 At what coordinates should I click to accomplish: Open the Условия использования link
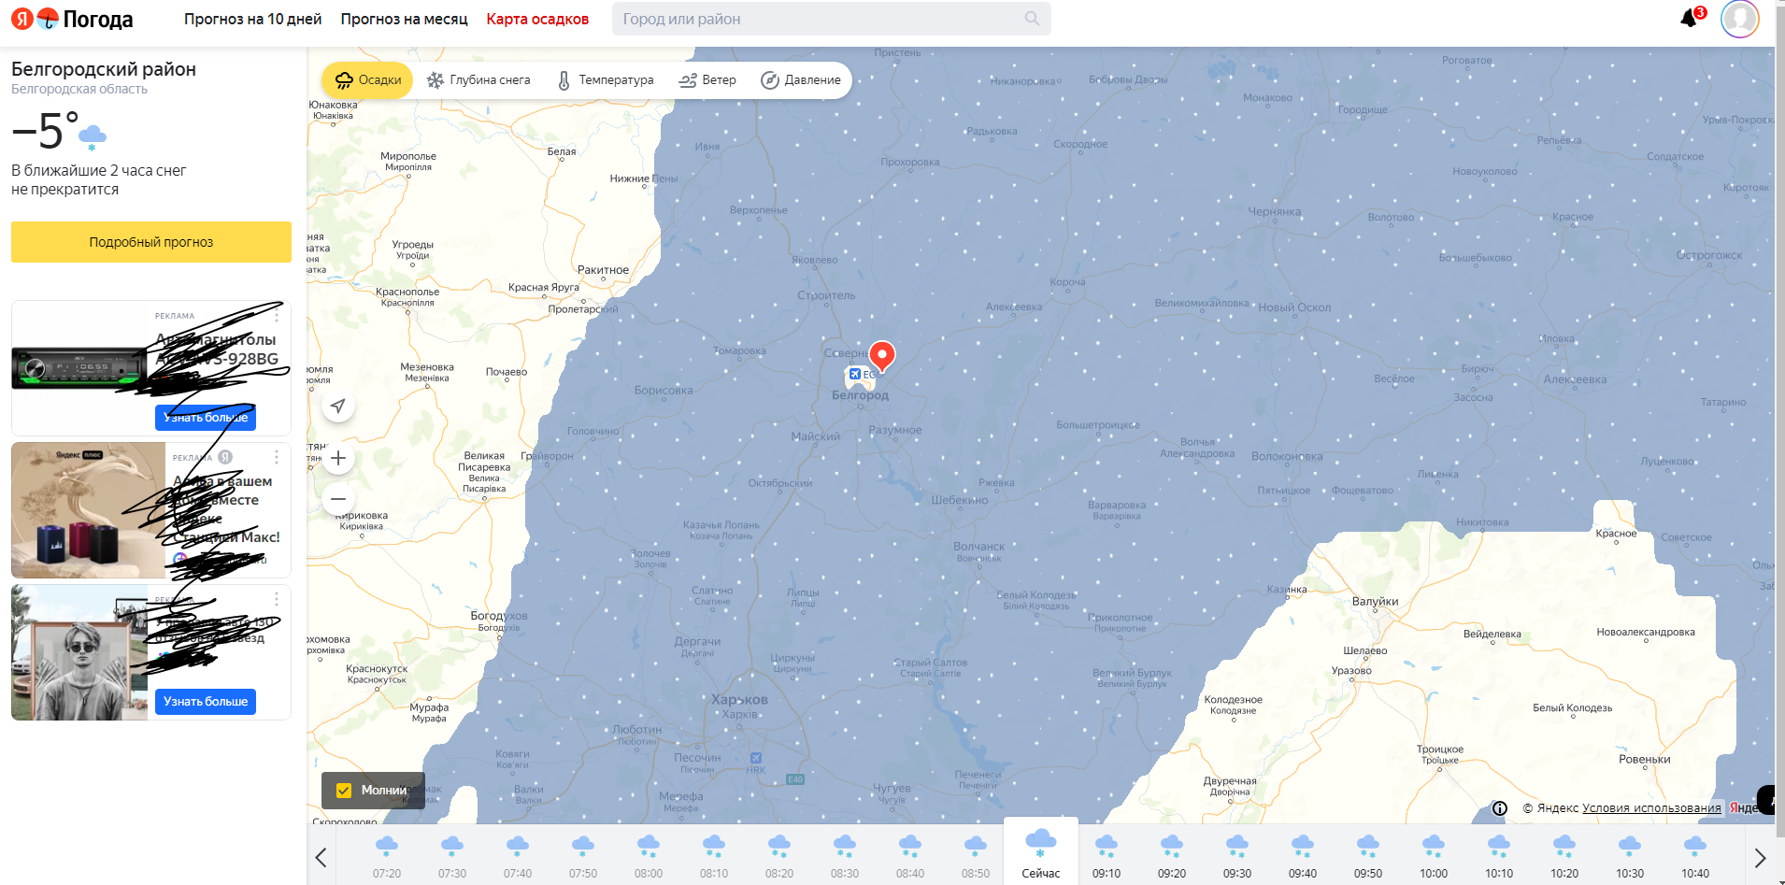pos(1651,808)
